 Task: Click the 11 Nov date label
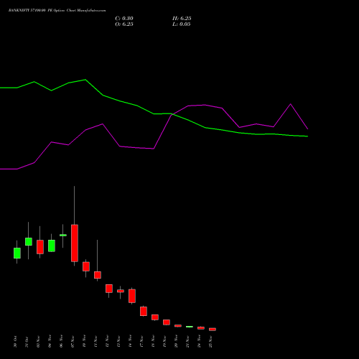(95, 342)
